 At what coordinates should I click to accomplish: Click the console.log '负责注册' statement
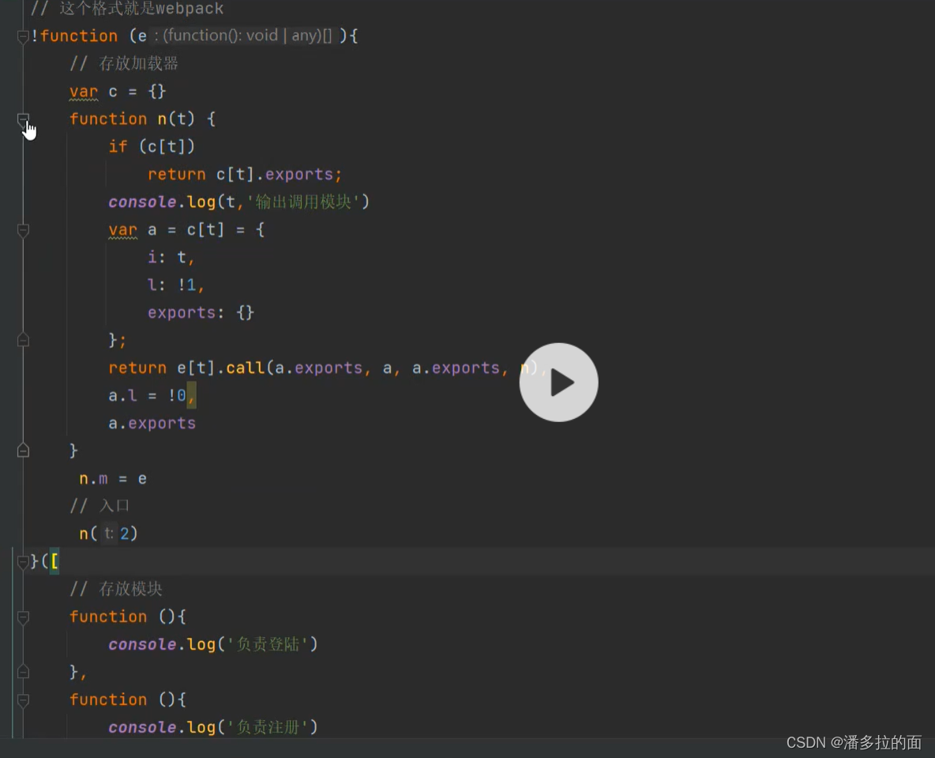[x=213, y=727]
